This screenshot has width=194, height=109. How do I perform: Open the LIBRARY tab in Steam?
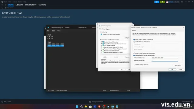coord(19,5)
